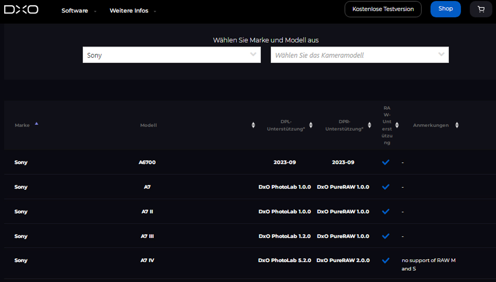The height and width of the screenshot is (282, 496).
Task: Sort the Modell column
Action: 253,125
